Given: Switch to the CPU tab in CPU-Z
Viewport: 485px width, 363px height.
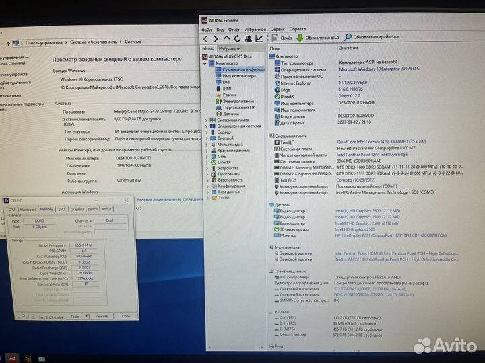Looking at the screenshot, I should click(x=11, y=210).
